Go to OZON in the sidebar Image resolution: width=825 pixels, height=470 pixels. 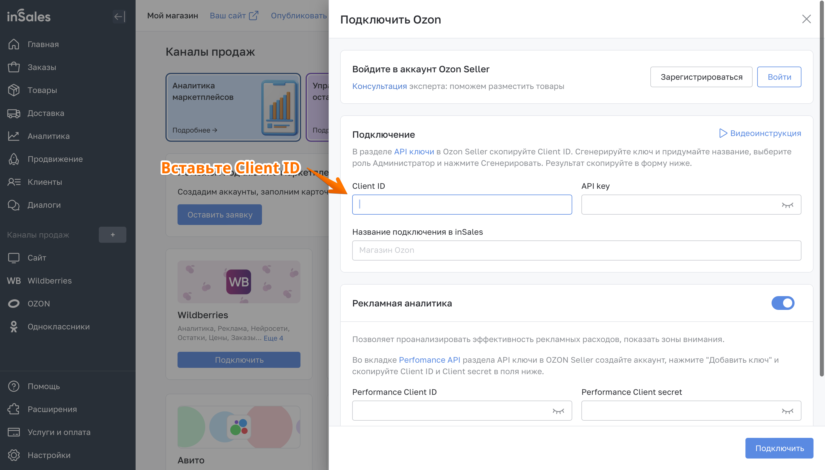[39, 304]
